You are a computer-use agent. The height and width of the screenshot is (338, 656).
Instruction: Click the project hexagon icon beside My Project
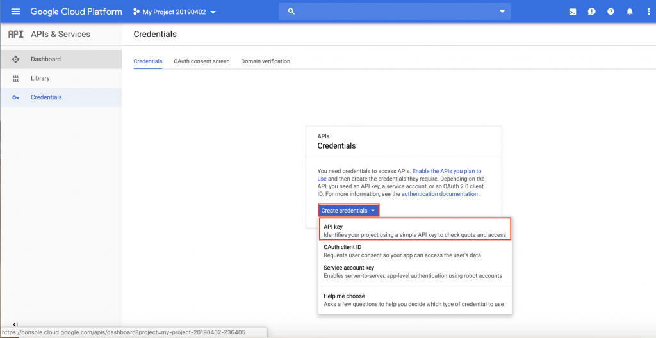pos(136,12)
